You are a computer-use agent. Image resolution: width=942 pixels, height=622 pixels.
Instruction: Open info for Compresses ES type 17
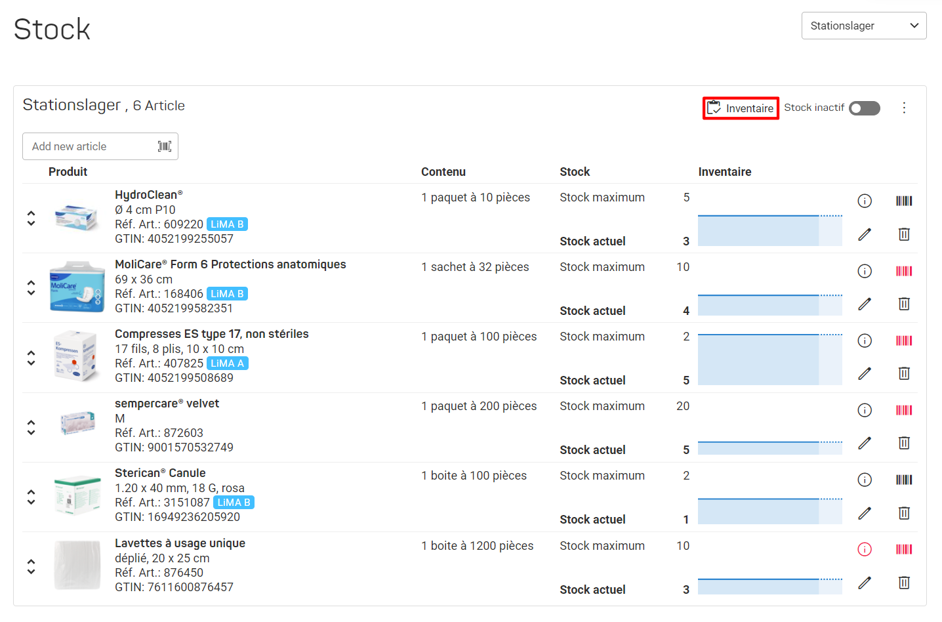point(865,340)
